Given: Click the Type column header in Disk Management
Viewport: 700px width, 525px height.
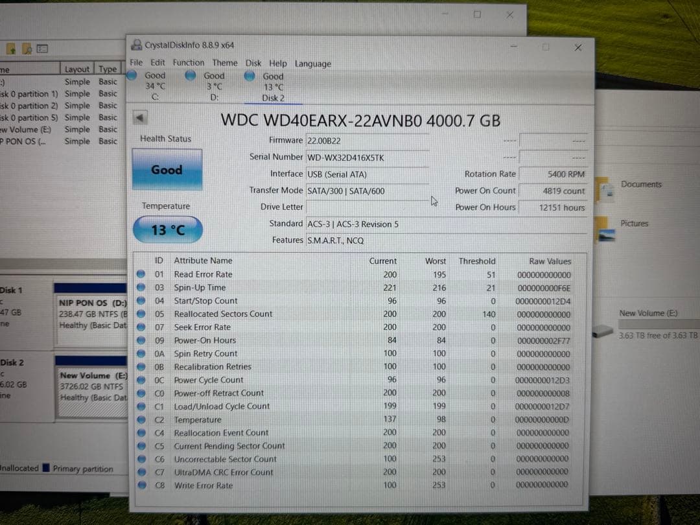Looking at the screenshot, I should [x=108, y=69].
